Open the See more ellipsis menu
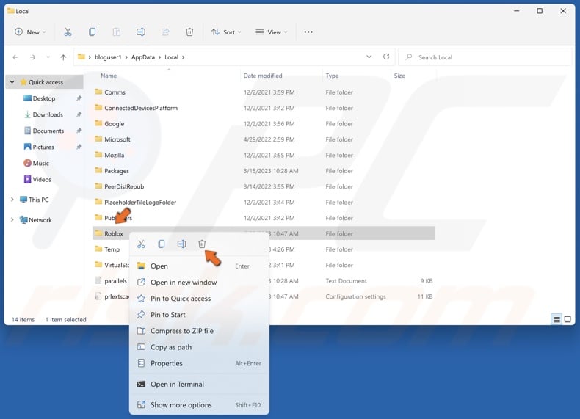Screen dimensions: 580x419 pos(308,32)
